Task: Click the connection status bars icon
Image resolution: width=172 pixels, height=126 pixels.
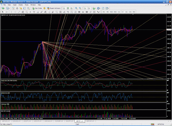Action: pyautogui.click(x=152, y=124)
